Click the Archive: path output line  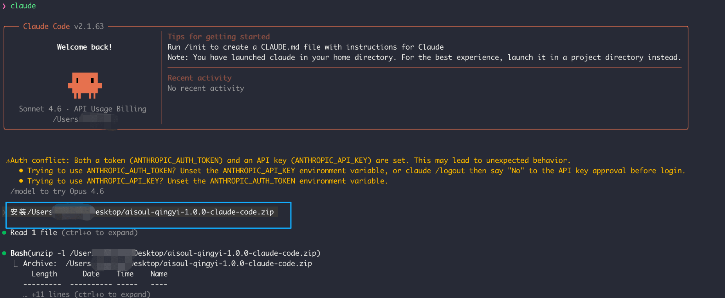(x=168, y=264)
